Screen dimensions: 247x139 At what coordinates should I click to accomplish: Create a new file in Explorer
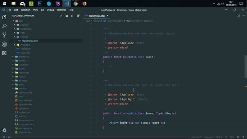point(61,16)
